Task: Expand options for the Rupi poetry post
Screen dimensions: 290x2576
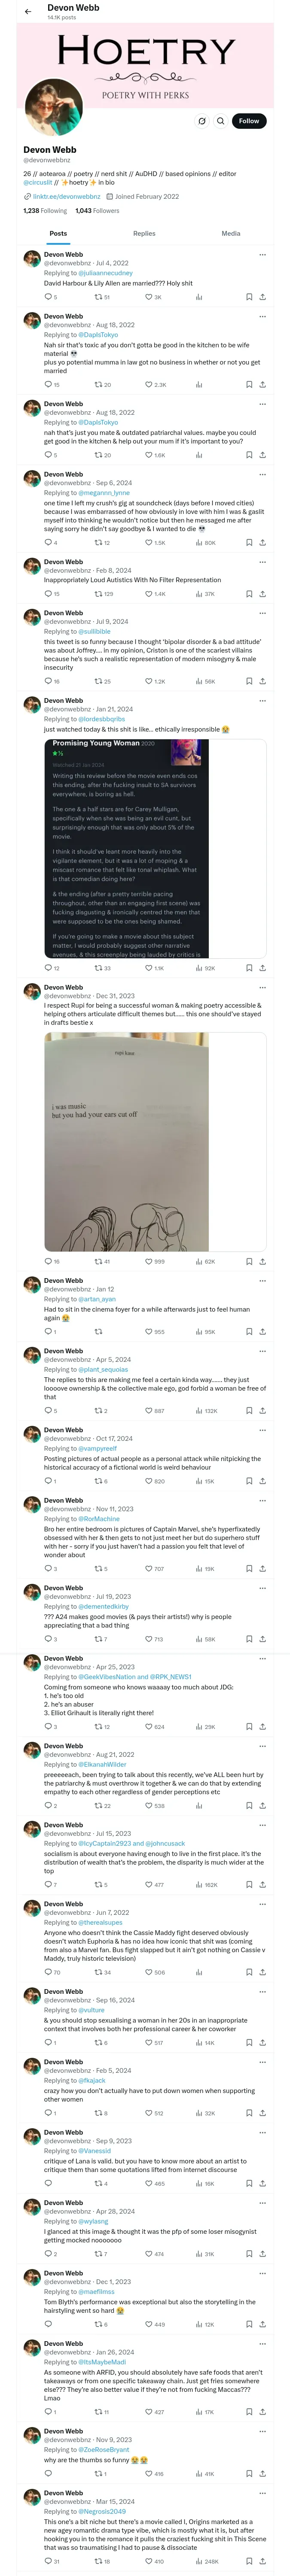Action: [262, 988]
